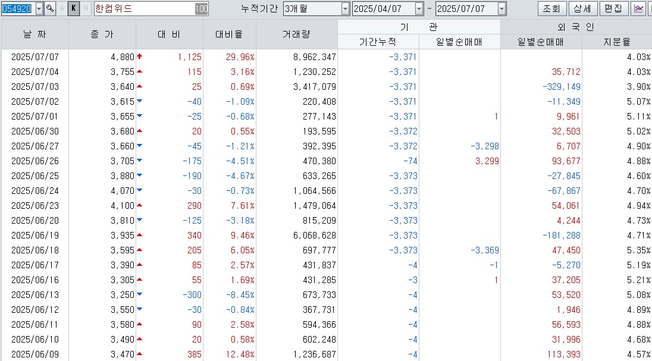Image resolution: width=652 pixels, height=361 pixels.
Task: Click the 2025/06/17 date cell
Action: point(35,265)
